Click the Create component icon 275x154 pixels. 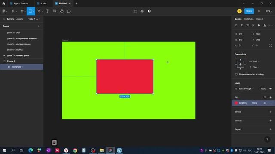click(142, 11)
